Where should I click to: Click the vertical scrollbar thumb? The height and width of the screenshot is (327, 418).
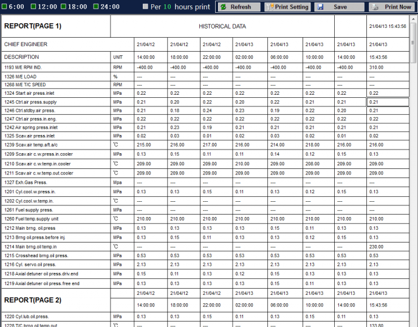[413, 43]
